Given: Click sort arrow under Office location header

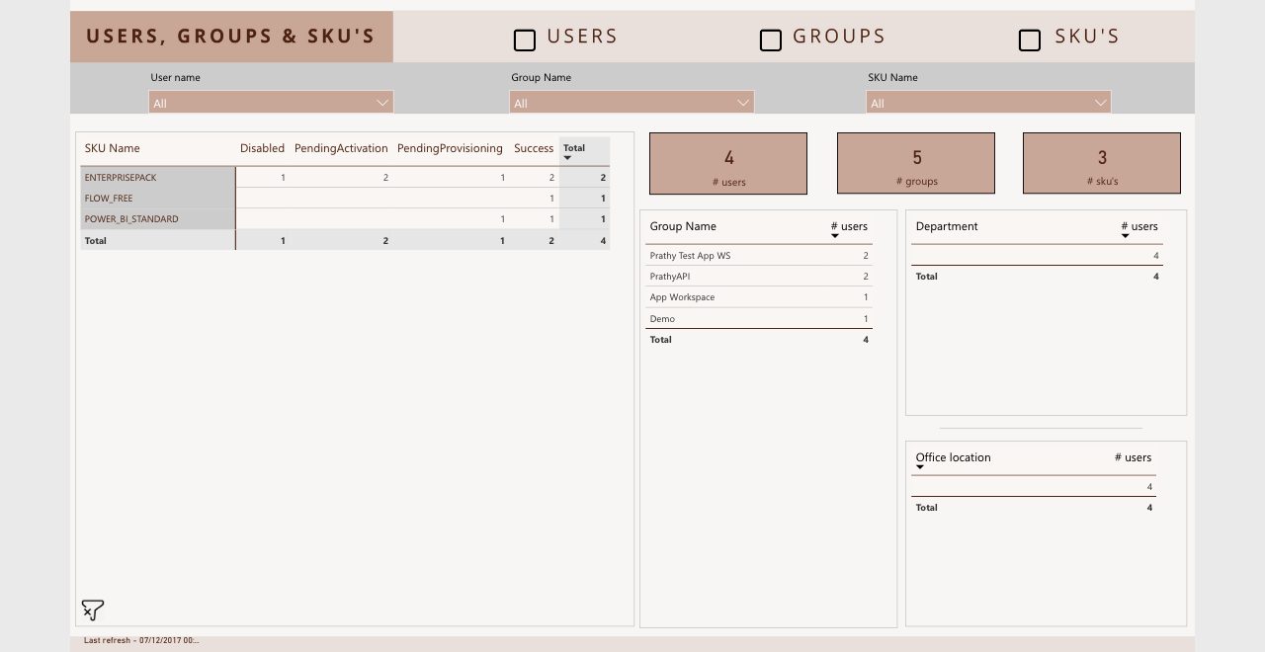Looking at the screenshot, I should (920, 467).
